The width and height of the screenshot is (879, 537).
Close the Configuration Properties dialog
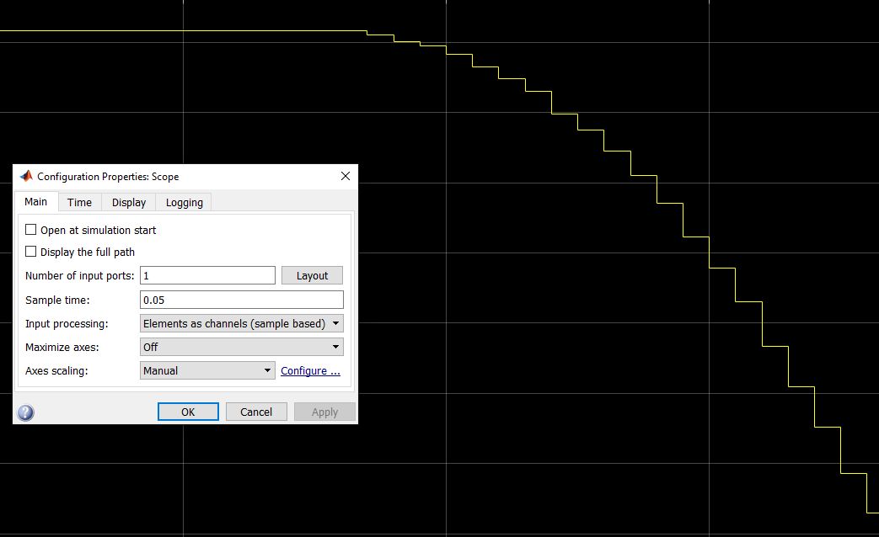pos(345,177)
